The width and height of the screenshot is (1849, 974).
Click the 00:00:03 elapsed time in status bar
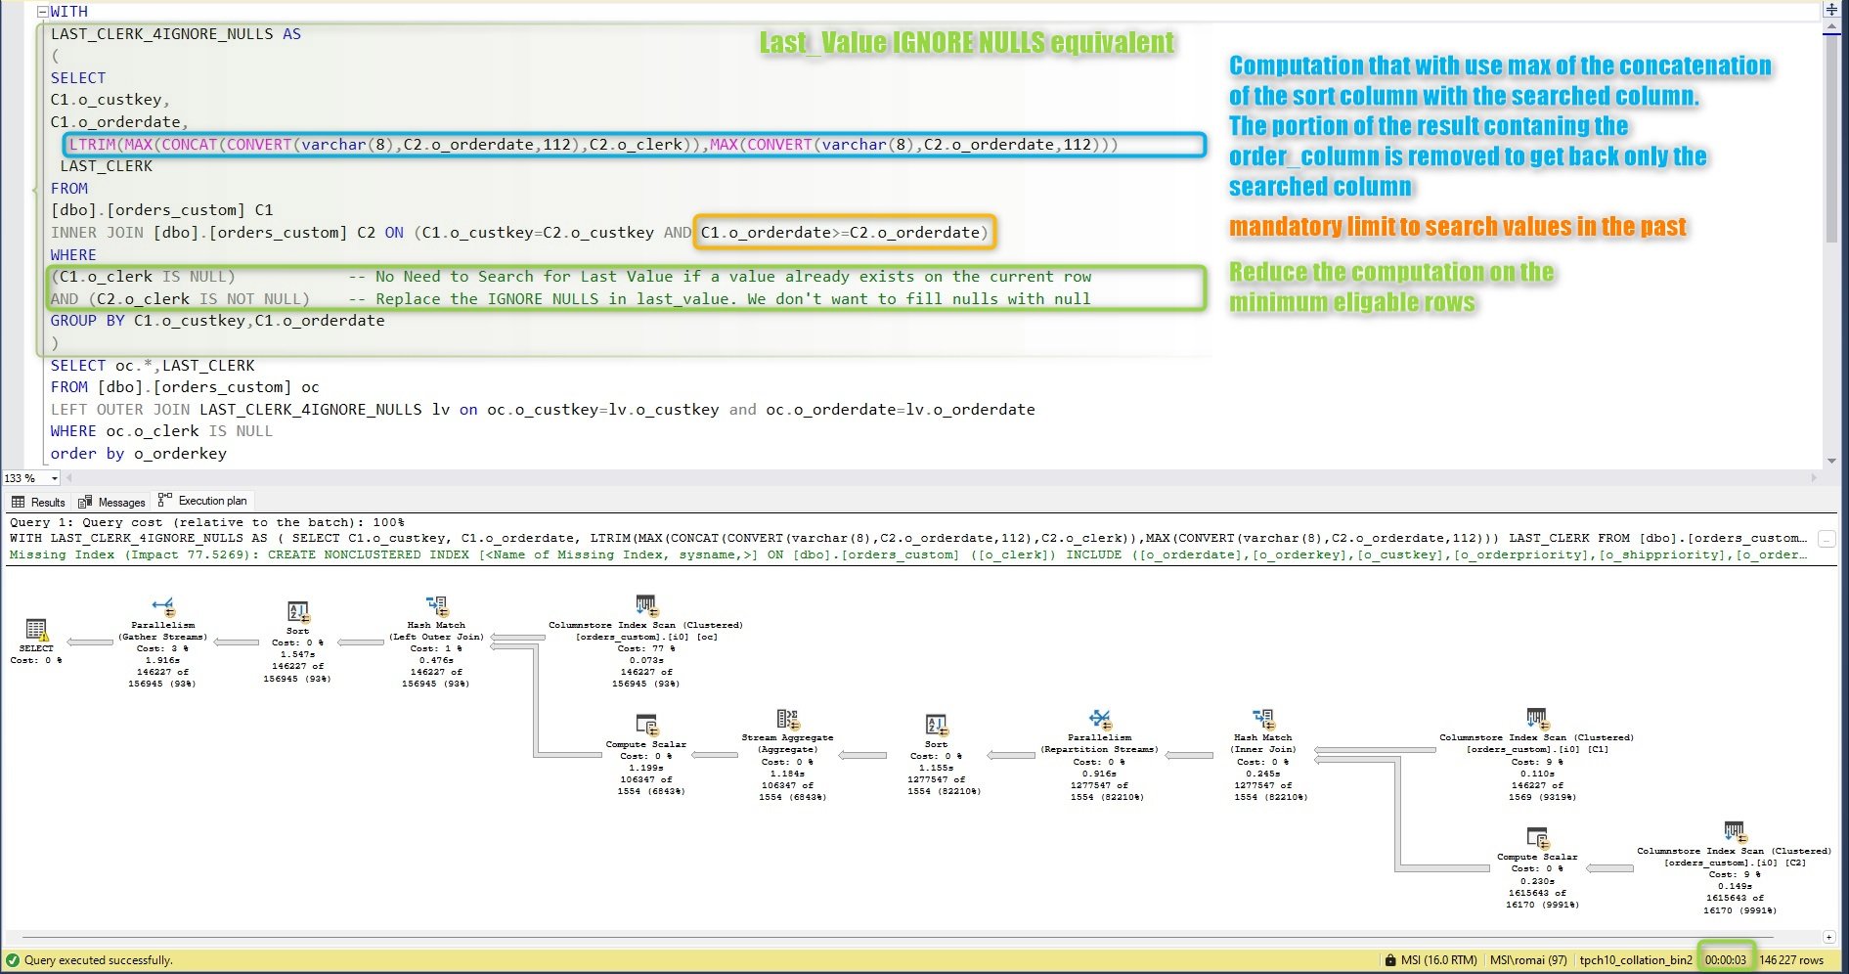(1726, 960)
